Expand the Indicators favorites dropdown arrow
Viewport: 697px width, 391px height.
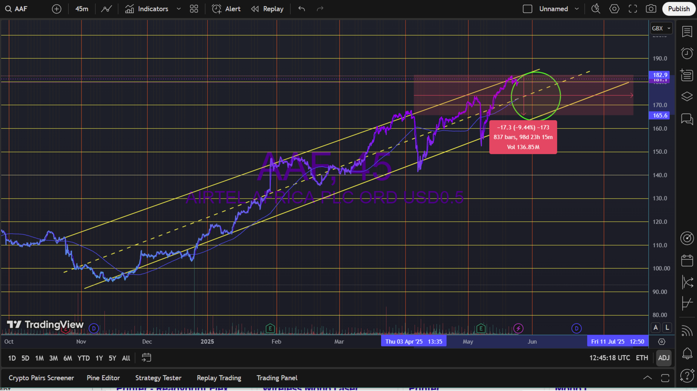(x=179, y=9)
